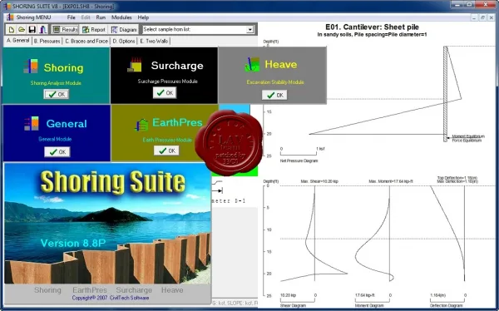499x311 pixels.
Task: Restore the inner document window
Action: click(482, 17)
